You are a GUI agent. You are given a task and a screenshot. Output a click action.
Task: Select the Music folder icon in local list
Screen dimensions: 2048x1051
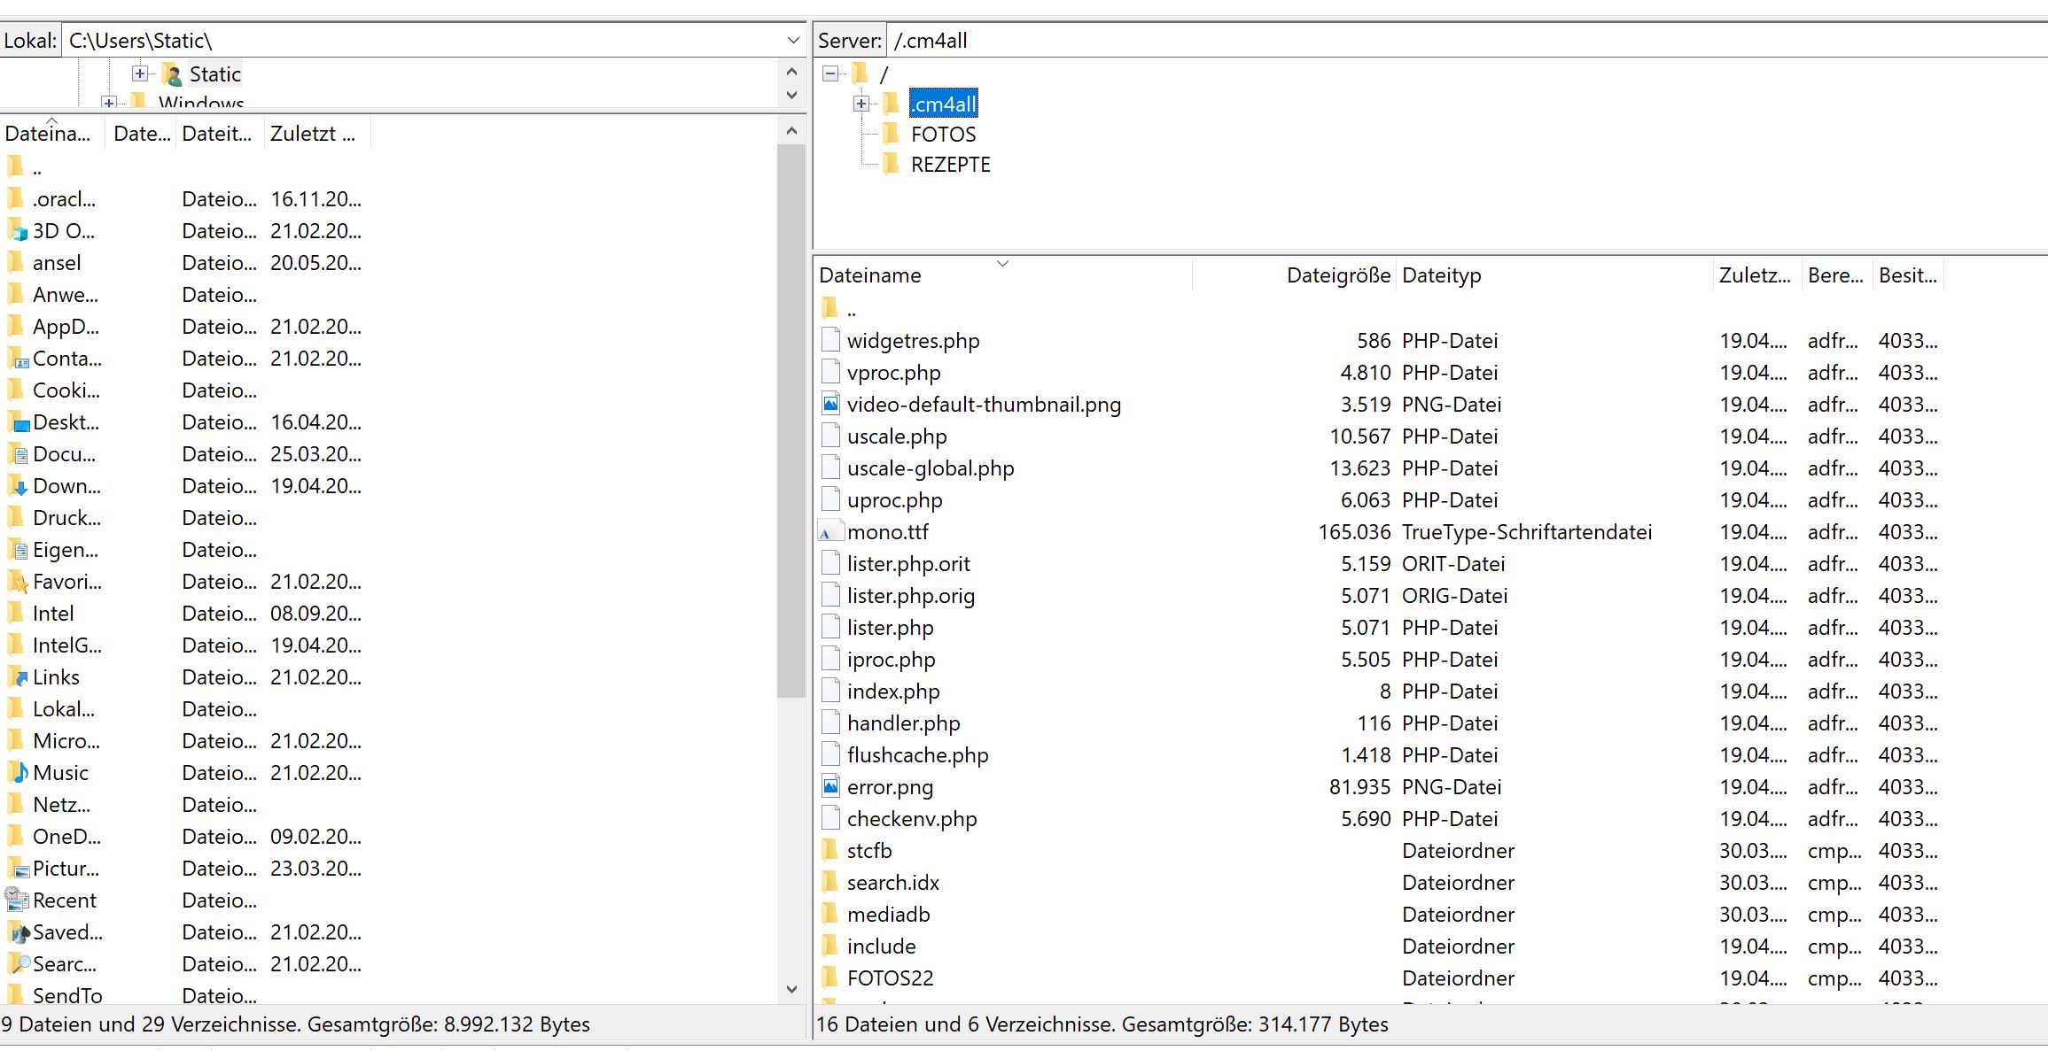pos(17,773)
